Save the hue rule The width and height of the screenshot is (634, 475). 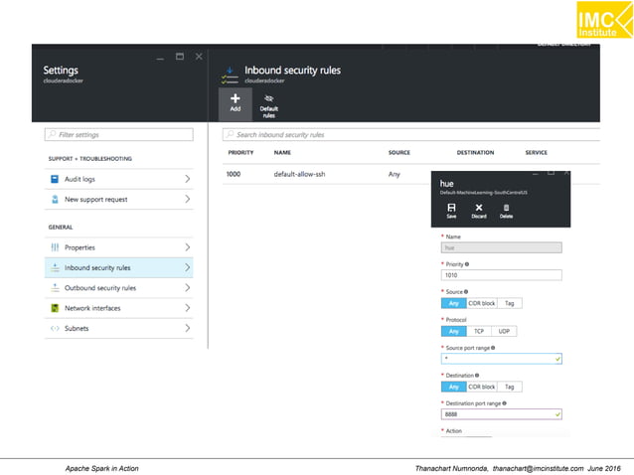tap(451, 207)
